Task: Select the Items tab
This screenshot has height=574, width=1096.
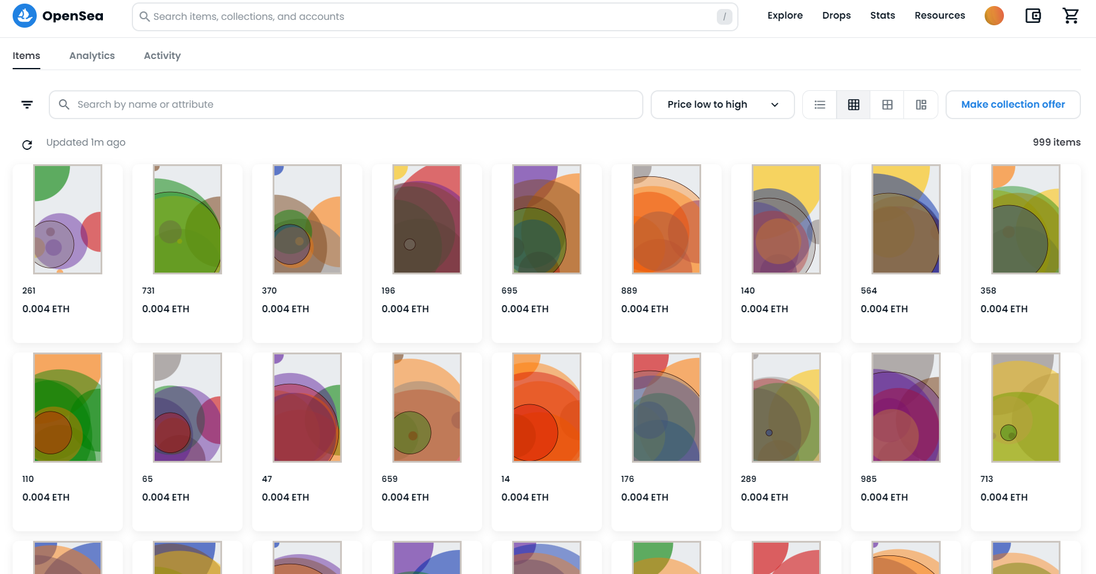Action: [x=26, y=55]
